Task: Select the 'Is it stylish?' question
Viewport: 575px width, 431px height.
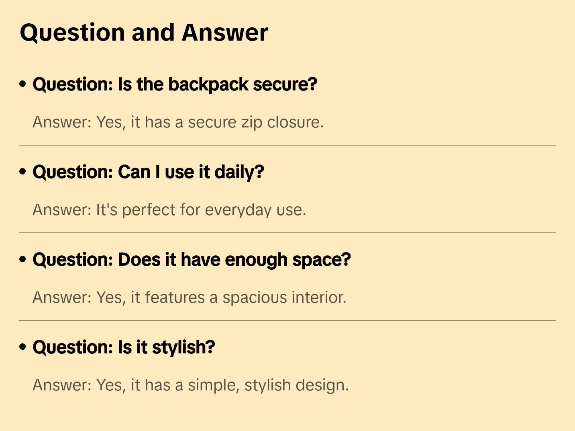Action: (x=124, y=347)
